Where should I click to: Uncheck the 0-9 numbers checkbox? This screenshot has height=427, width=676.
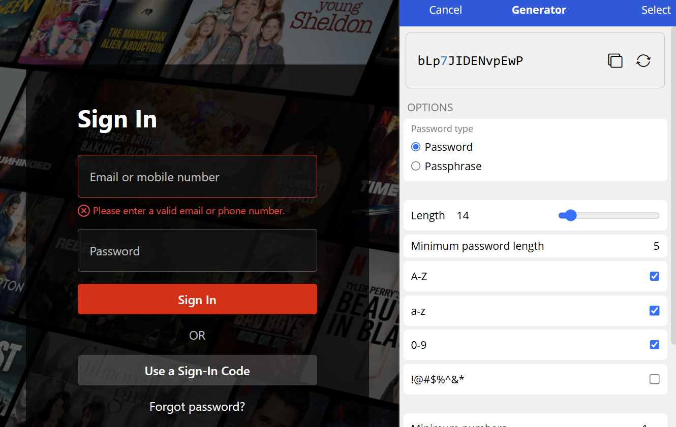(x=655, y=345)
